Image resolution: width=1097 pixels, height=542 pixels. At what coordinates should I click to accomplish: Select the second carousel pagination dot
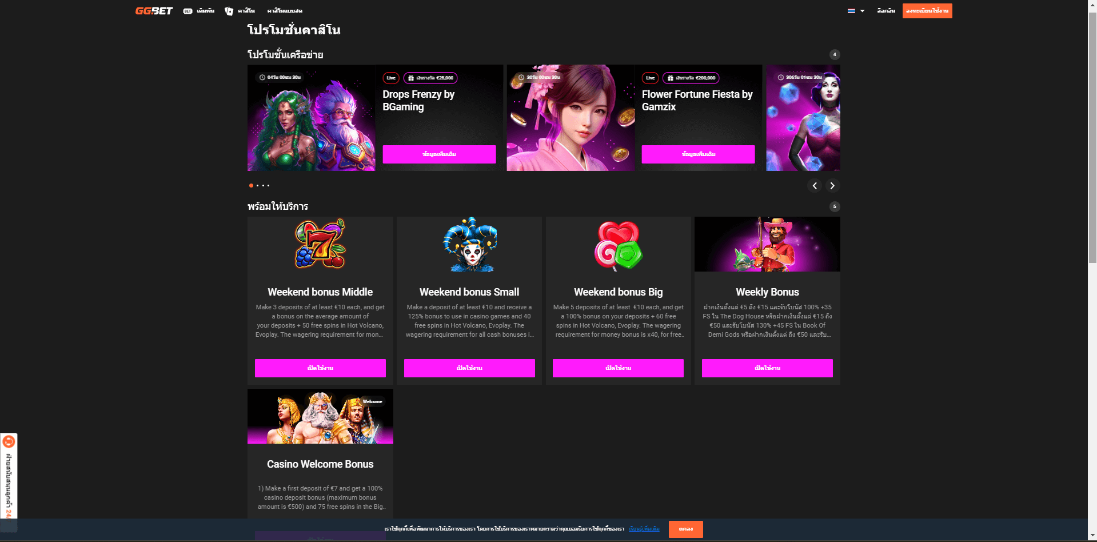[257, 185]
